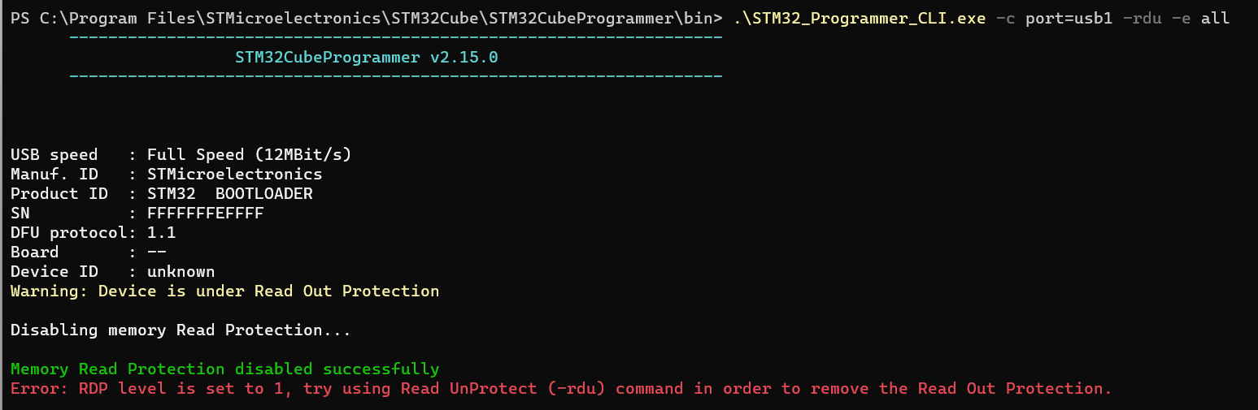Click the Board line
The image size is (1258, 410).
click(89, 252)
